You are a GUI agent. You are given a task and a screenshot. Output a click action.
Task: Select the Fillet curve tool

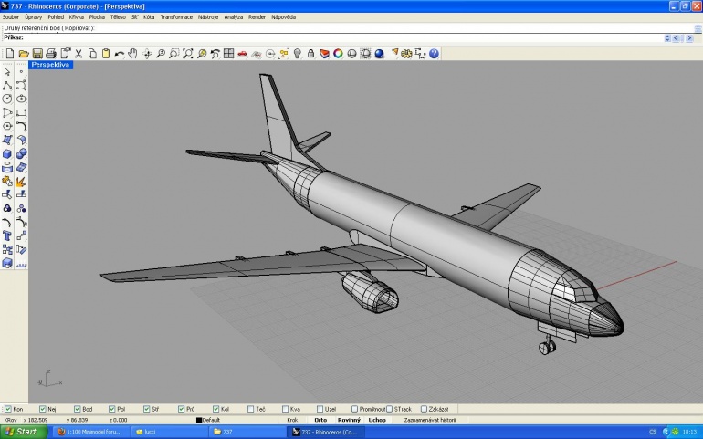tap(22, 127)
